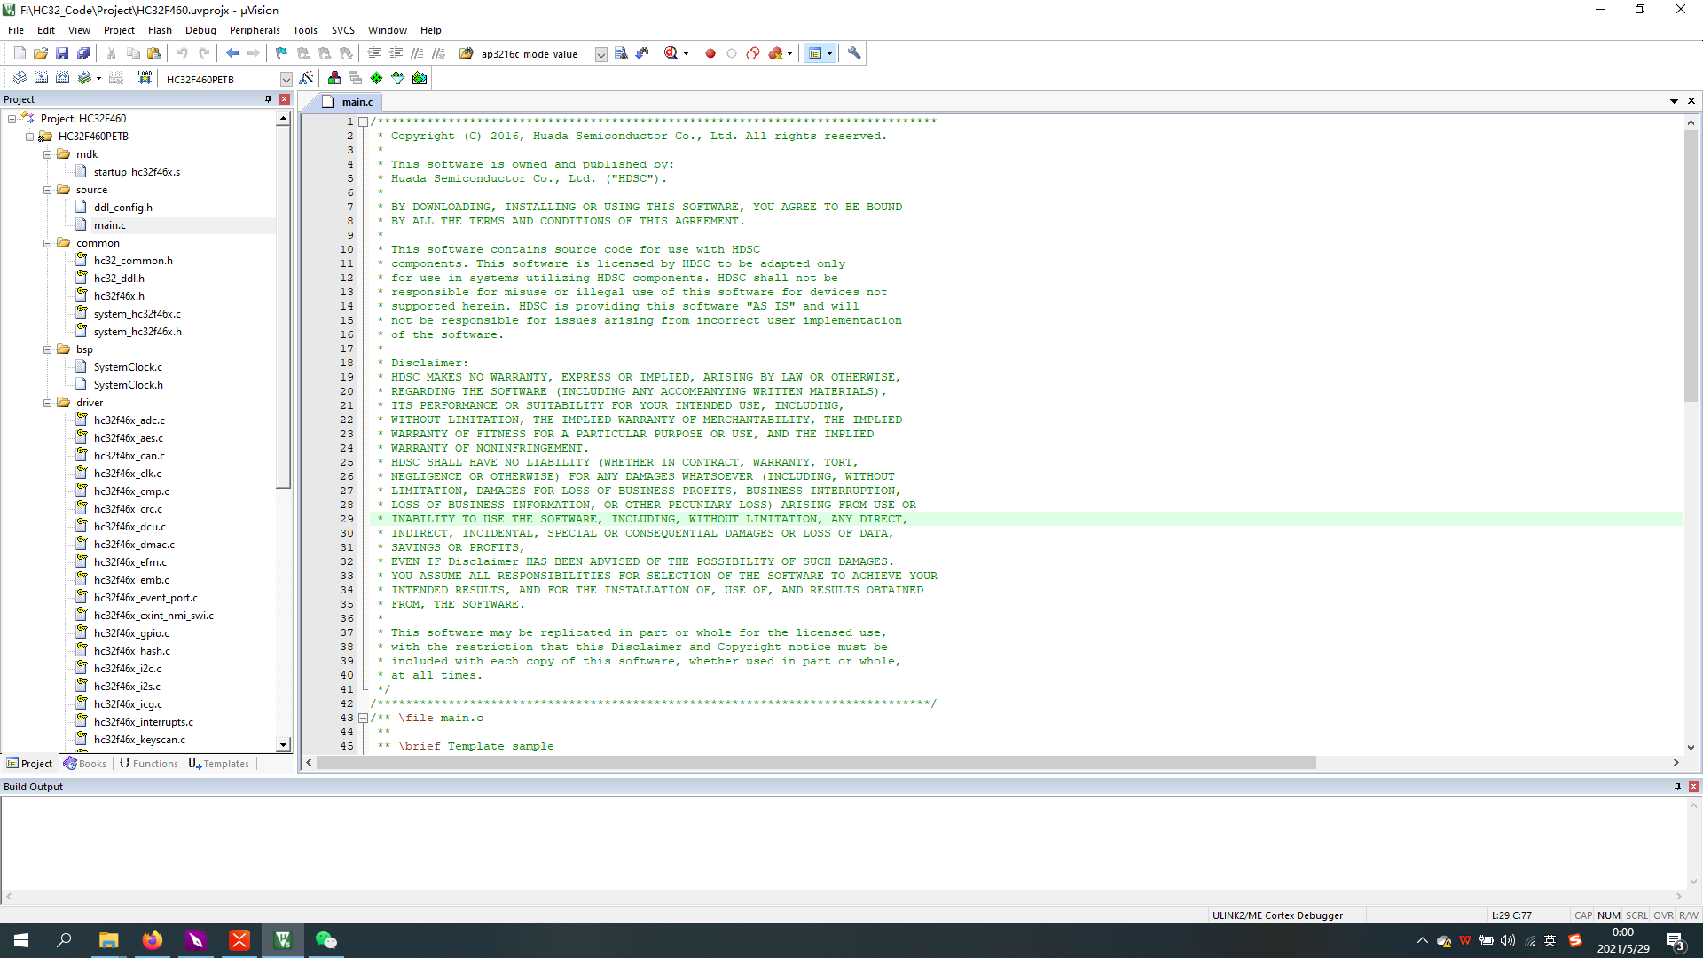The image size is (1703, 958).
Task: Click the editor horizontal scrollbar
Action: click(816, 763)
